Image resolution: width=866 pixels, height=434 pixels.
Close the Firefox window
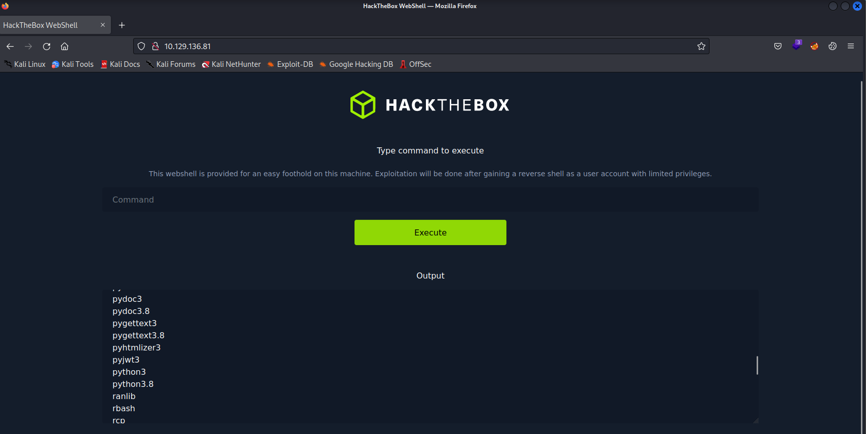click(857, 6)
